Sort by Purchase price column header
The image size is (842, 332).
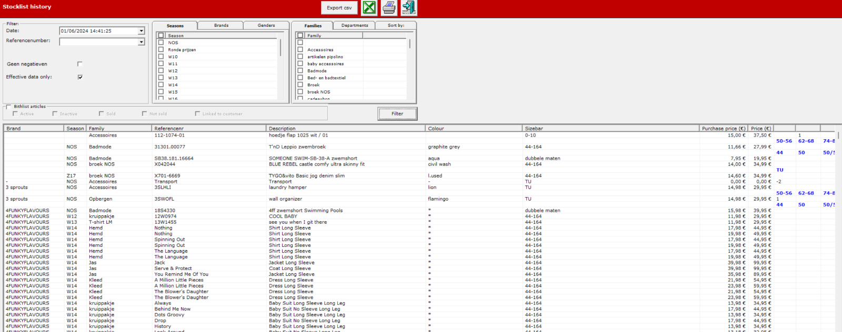click(x=724, y=128)
